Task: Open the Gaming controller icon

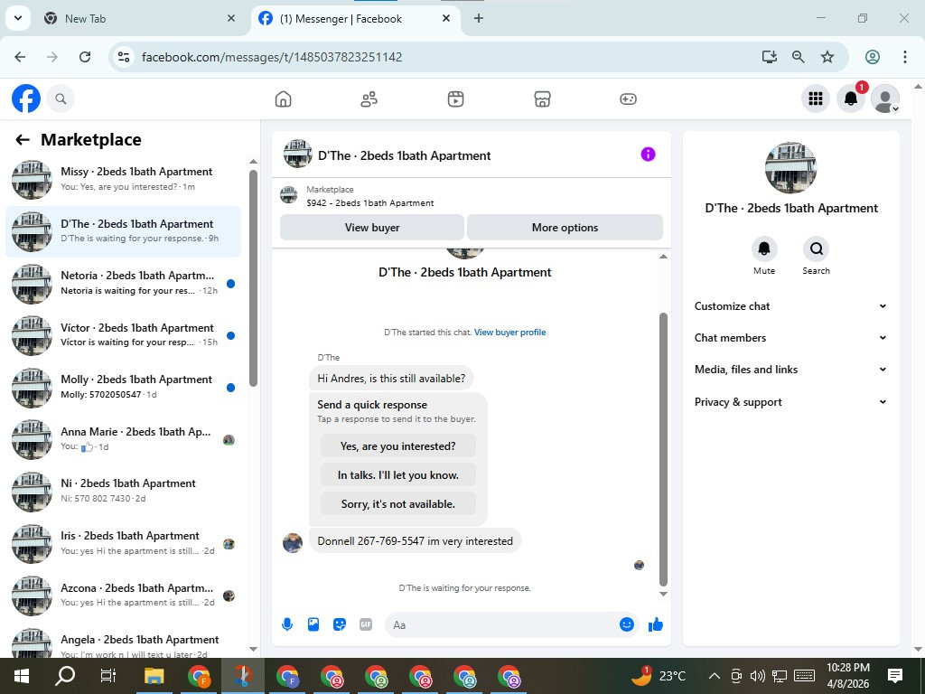Action: click(x=629, y=98)
